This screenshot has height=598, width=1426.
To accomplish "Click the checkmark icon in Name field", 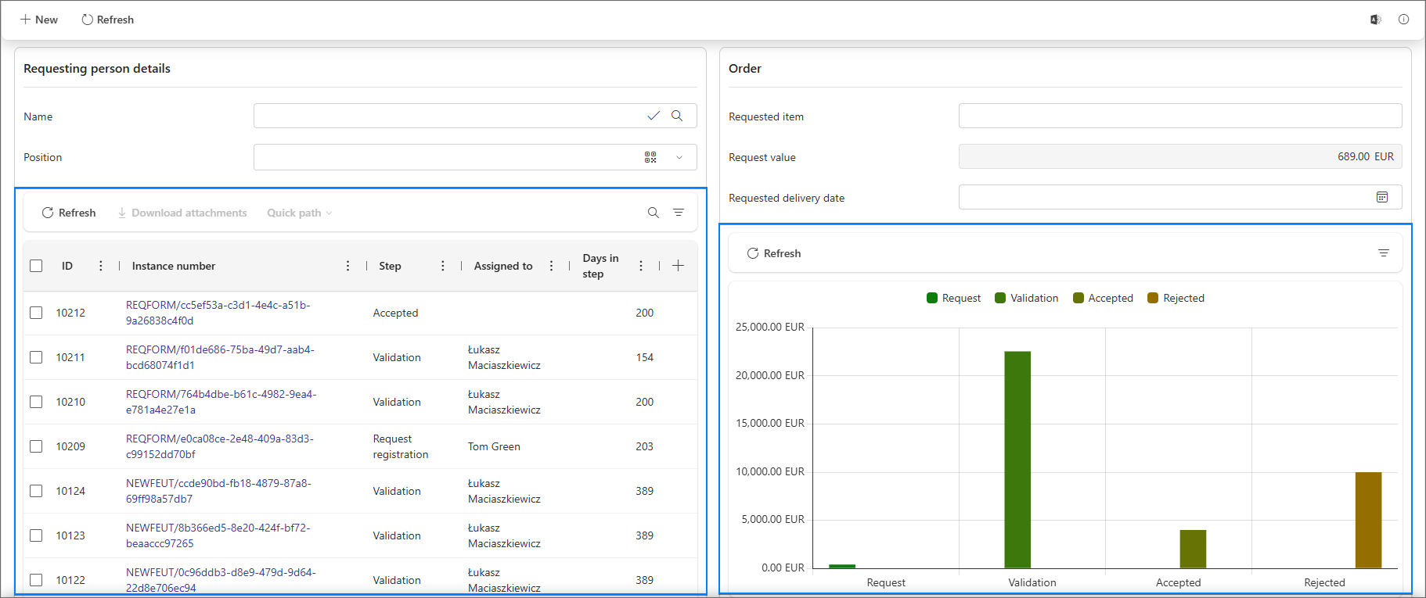I will tap(654, 116).
